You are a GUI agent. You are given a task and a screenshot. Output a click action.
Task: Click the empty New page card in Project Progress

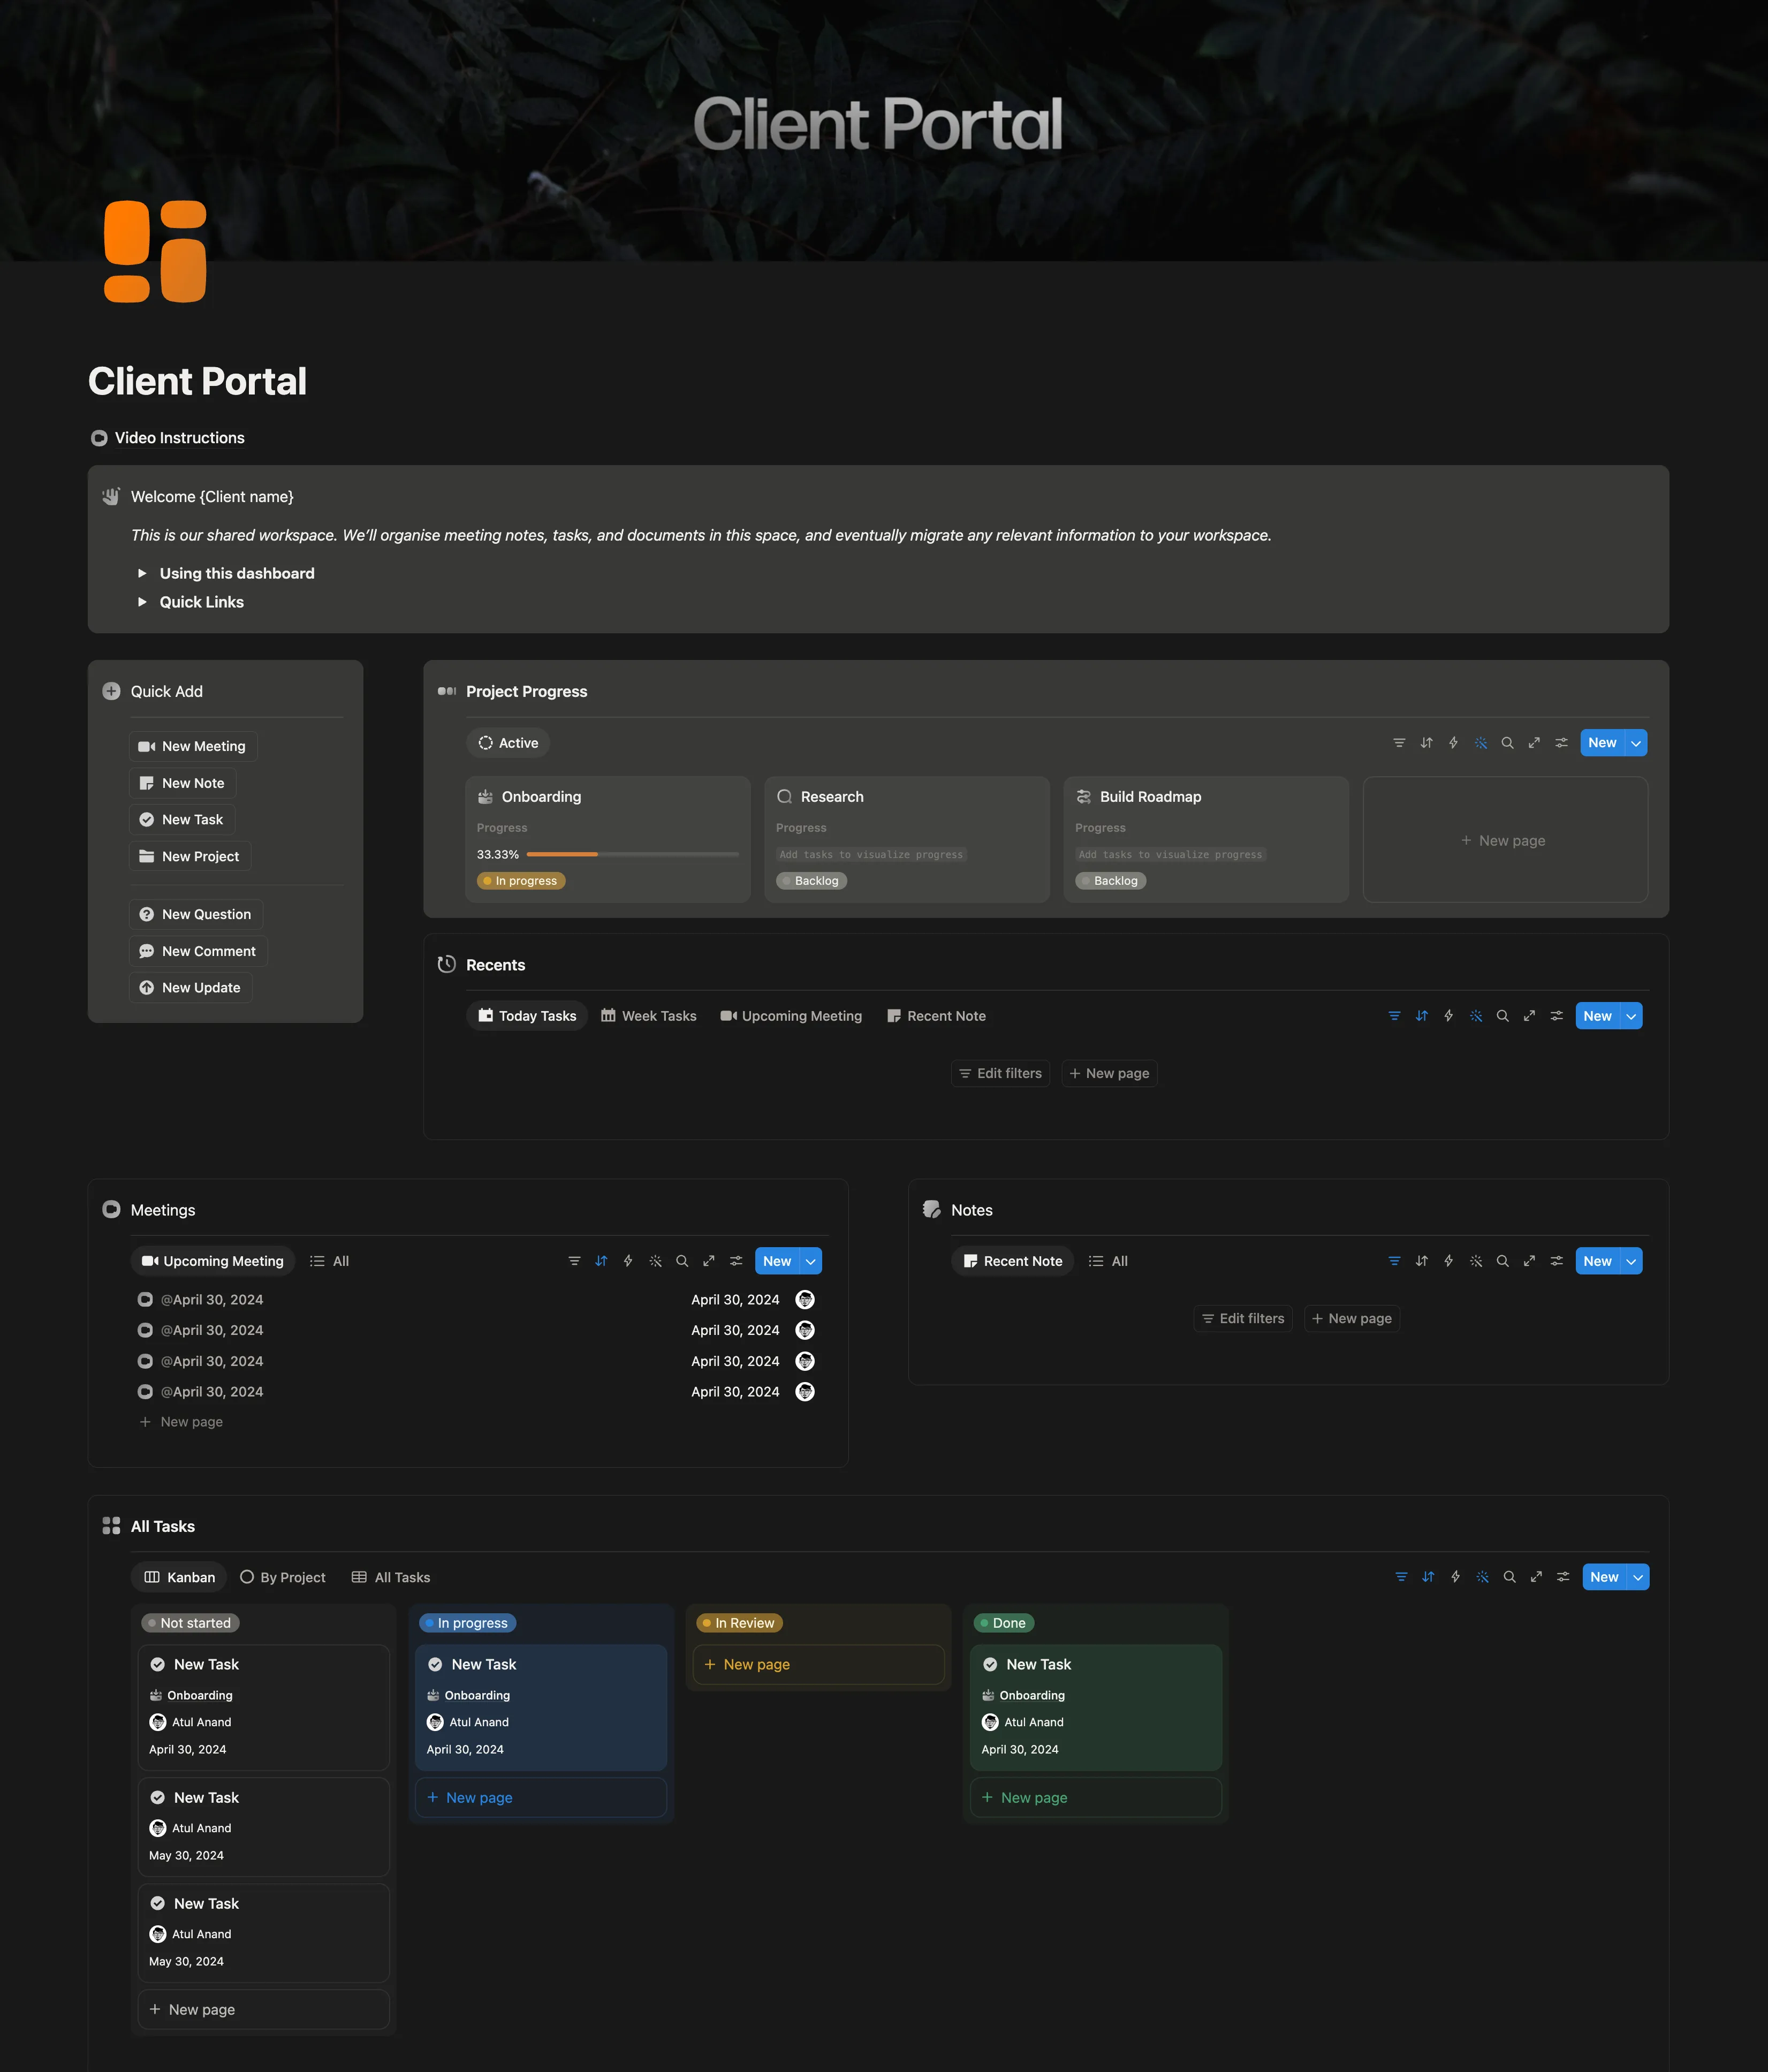pyautogui.click(x=1505, y=840)
